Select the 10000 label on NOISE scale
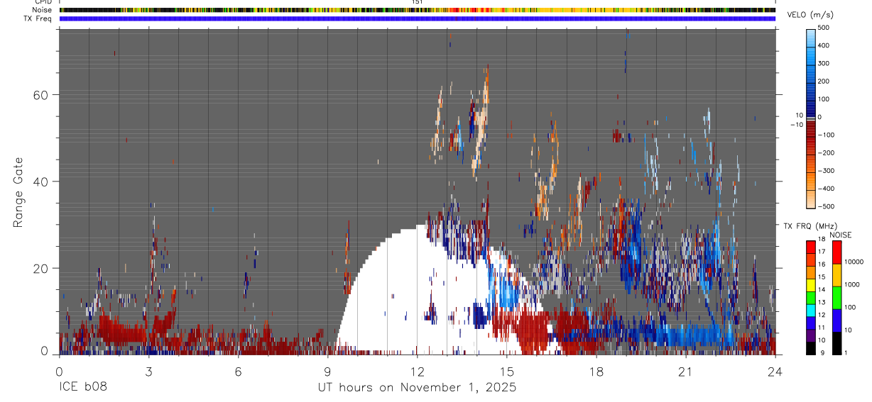This screenshot has height=402, width=872. [x=854, y=262]
